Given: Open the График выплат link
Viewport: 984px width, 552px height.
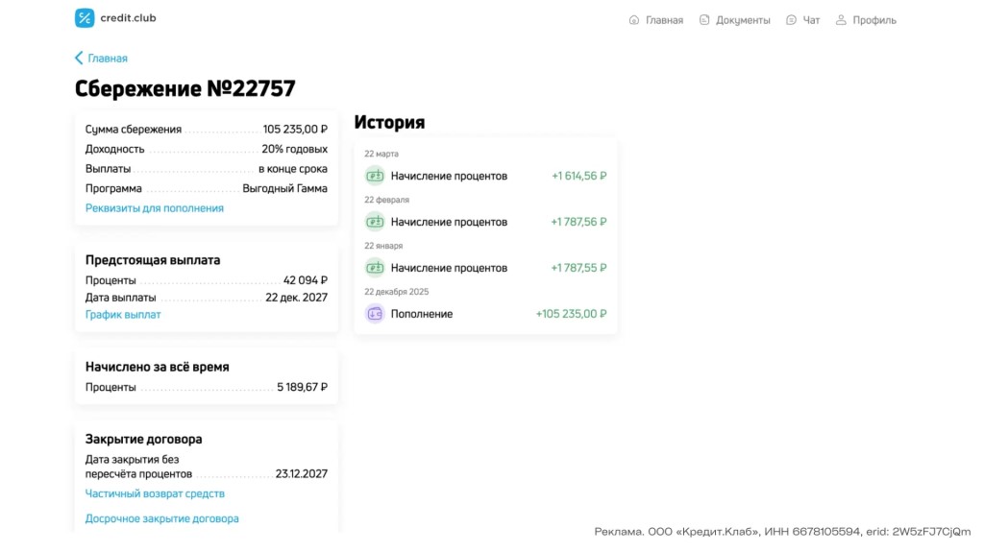Looking at the screenshot, I should click(x=123, y=315).
